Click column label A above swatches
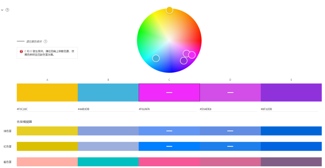This screenshot has width=325, height=168. [47, 80]
